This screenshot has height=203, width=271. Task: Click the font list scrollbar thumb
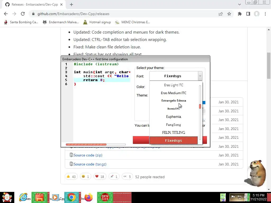pyautogui.click(x=200, y=106)
